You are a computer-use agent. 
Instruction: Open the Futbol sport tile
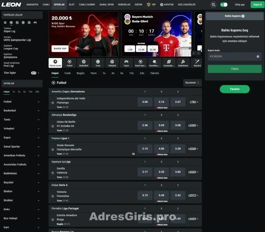pyautogui.click(x=69, y=63)
